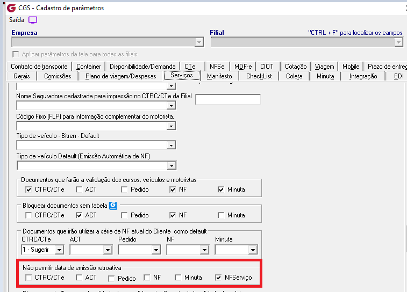This screenshot has width=407, height=292.
Task: Open the Filial dropdown
Action: pyautogui.click(x=399, y=42)
